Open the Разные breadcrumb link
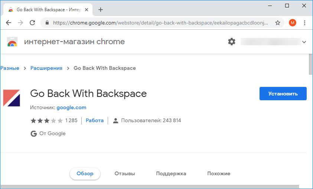 pos(10,68)
